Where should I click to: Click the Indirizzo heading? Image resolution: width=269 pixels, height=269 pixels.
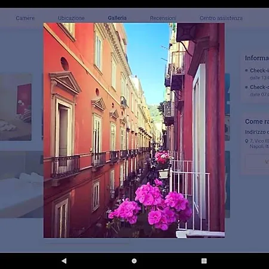257,132
